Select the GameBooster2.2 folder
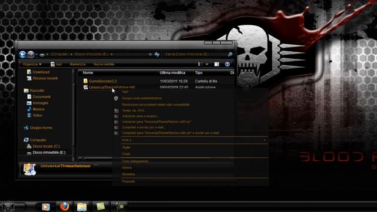The image size is (377, 212). (103, 81)
